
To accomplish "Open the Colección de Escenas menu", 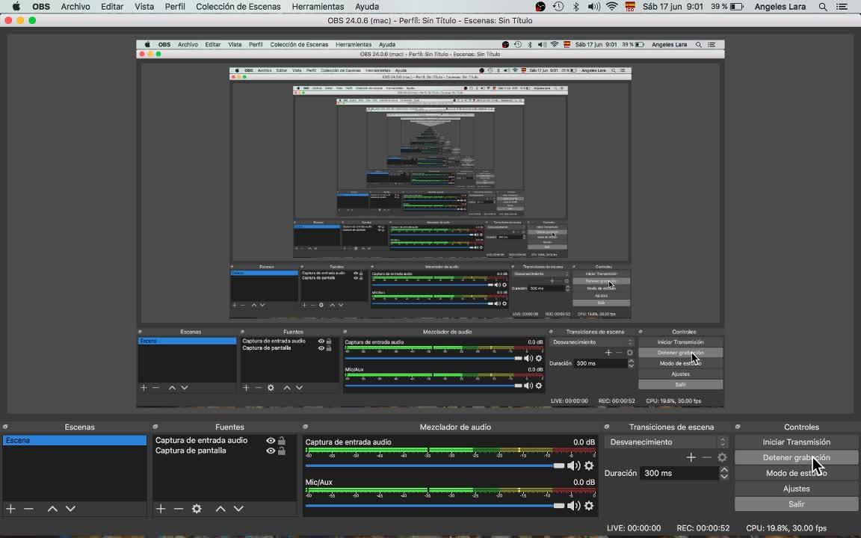I will pos(238,7).
